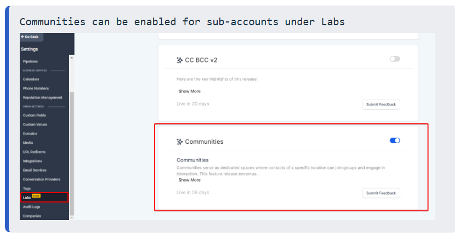Viewport: 459px width, 237px height.
Task: Select Calendars from the sidebar
Action: coord(31,80)
